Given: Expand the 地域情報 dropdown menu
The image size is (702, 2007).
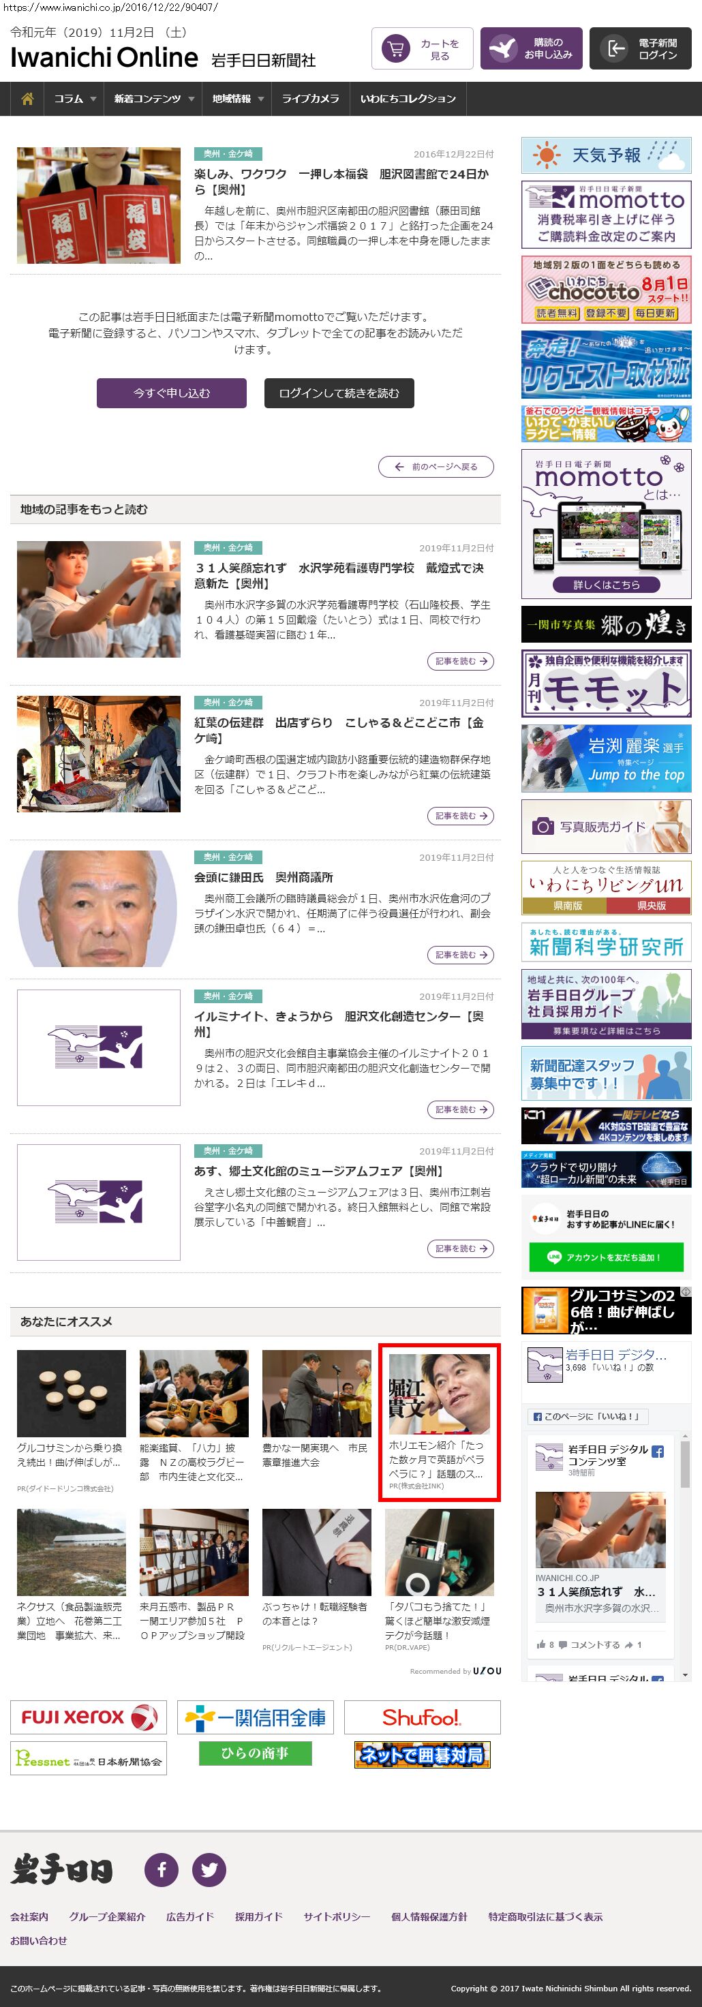Looking at the screenshot, I should pyautogui.click(x=238, y=99).
